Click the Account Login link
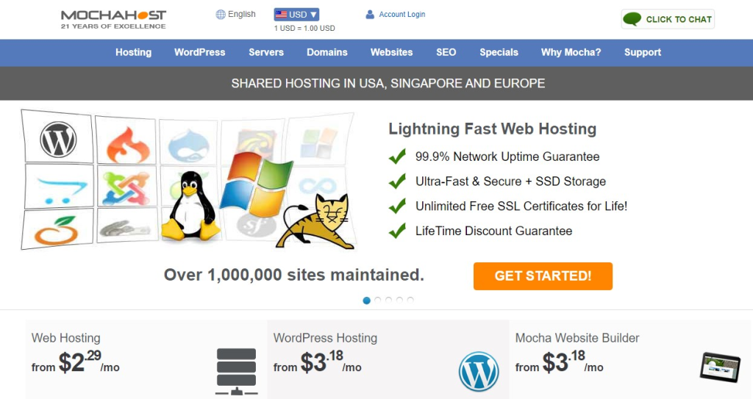The image size is (753, 399). [x=402, y=15]
